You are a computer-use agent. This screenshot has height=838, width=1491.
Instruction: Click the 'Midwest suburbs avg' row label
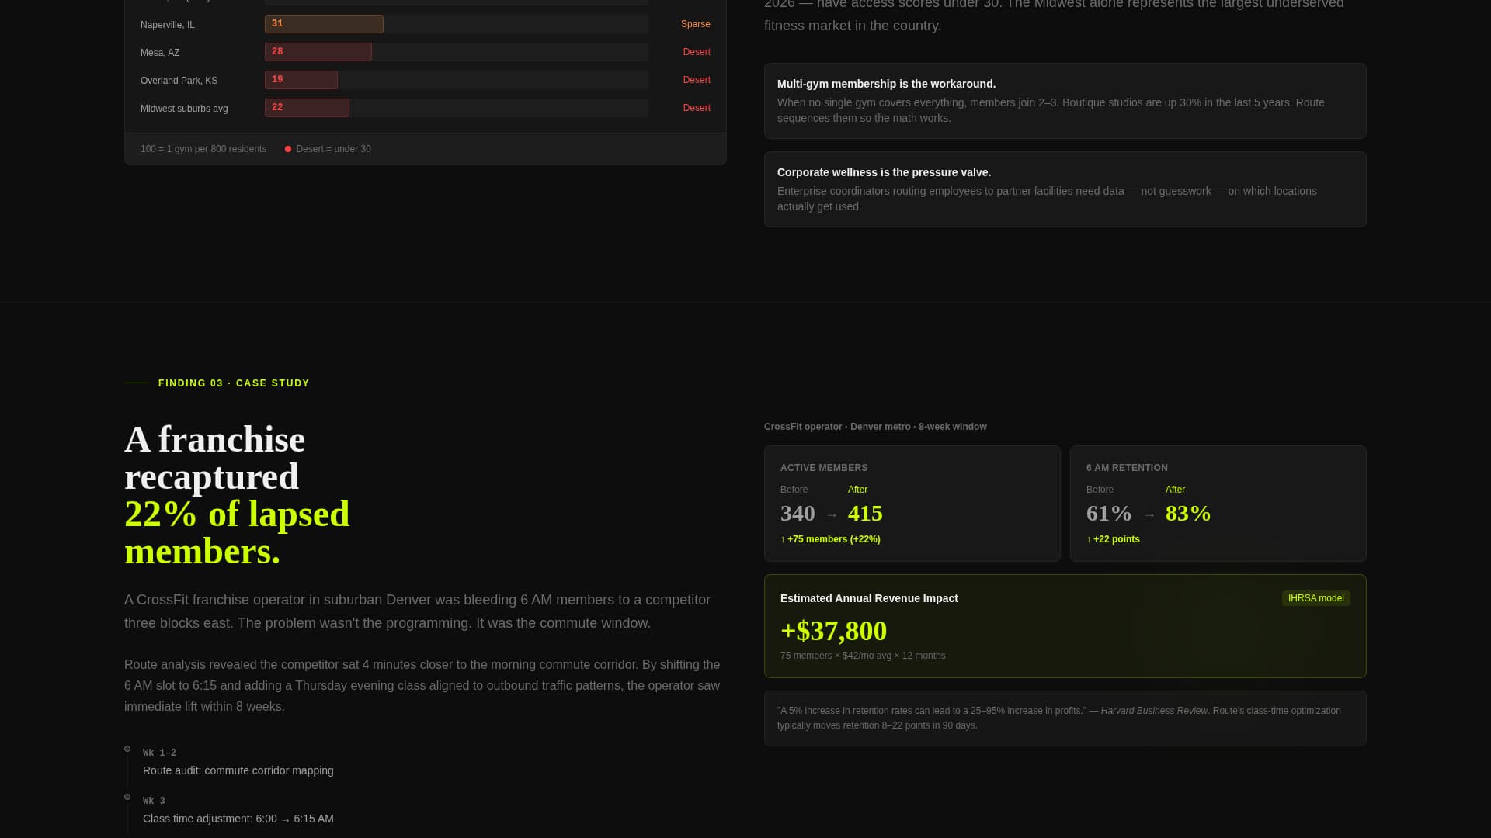click(184, 109)
